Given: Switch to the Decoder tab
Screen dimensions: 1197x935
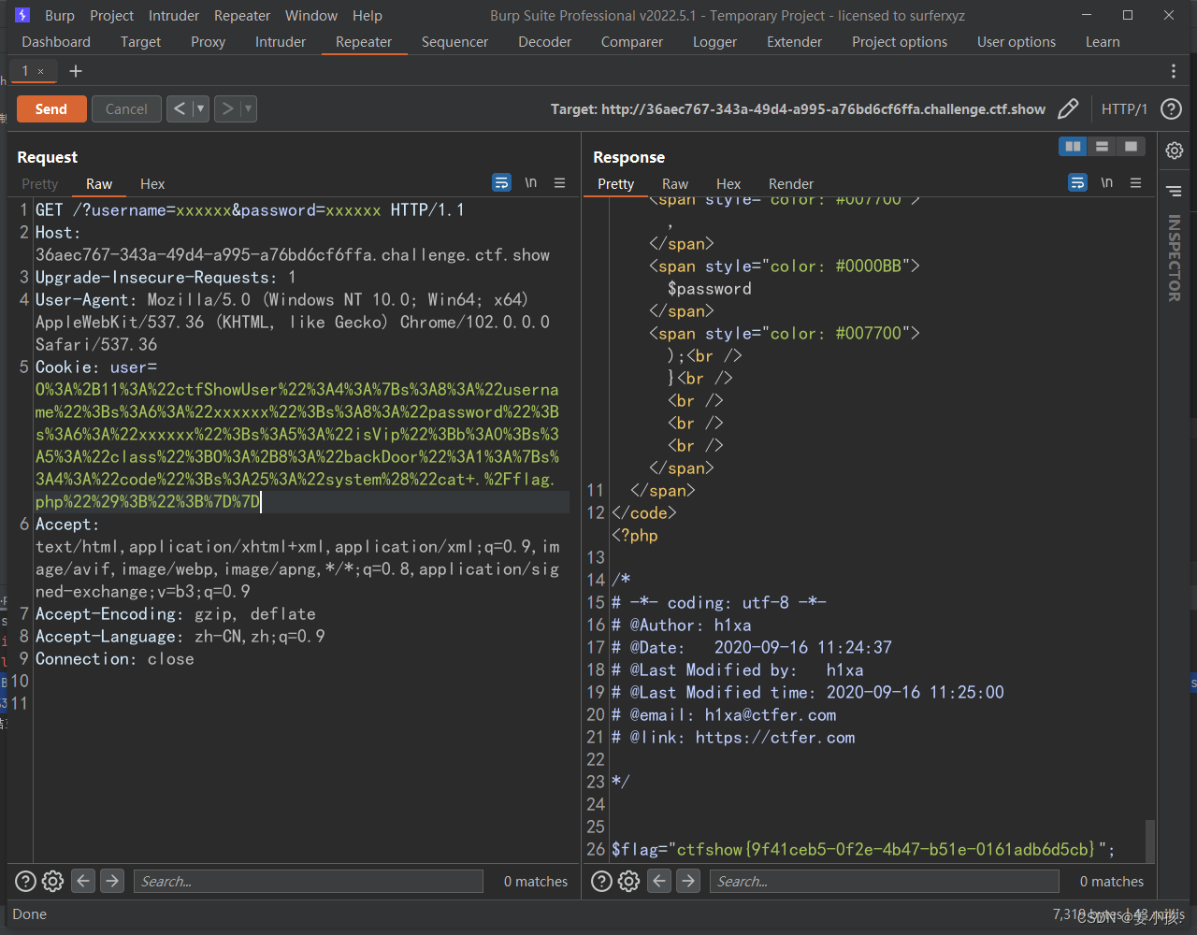Looking at the screenshot, I should point(545,42).
